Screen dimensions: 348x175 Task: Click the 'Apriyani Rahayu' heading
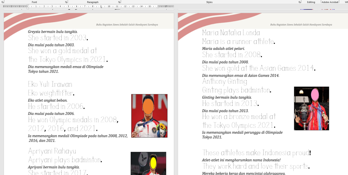tap(52, 151)
